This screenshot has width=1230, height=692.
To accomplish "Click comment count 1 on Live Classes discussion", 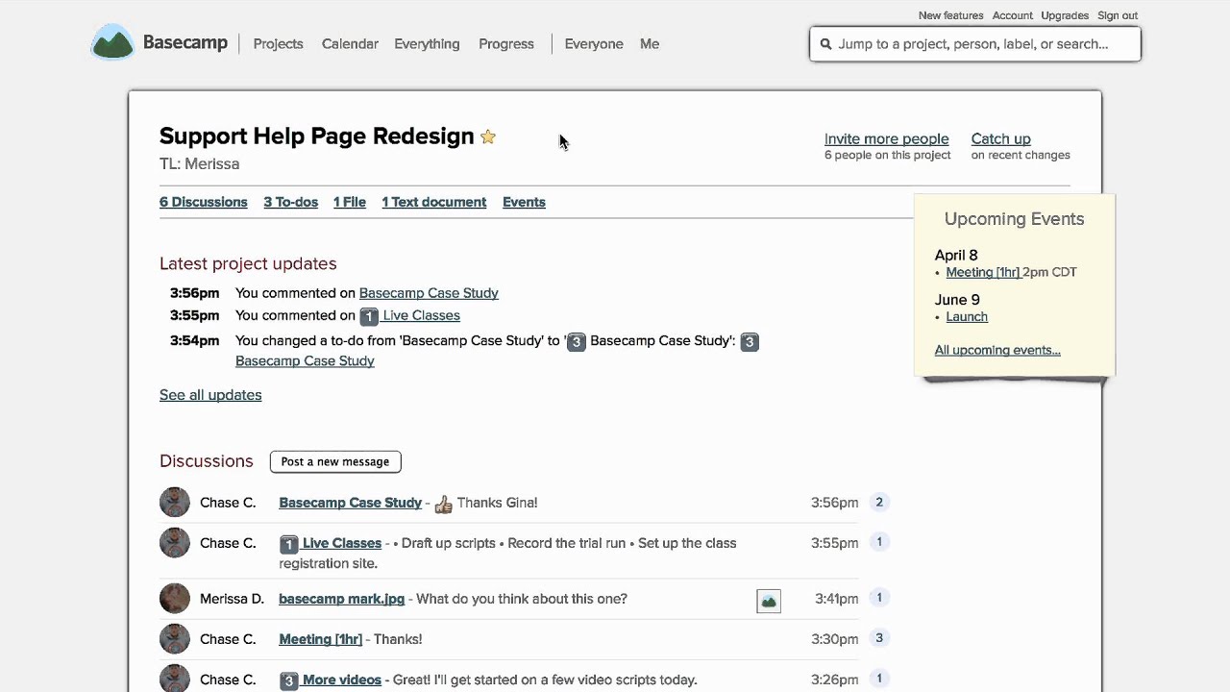I will [878, 542].
